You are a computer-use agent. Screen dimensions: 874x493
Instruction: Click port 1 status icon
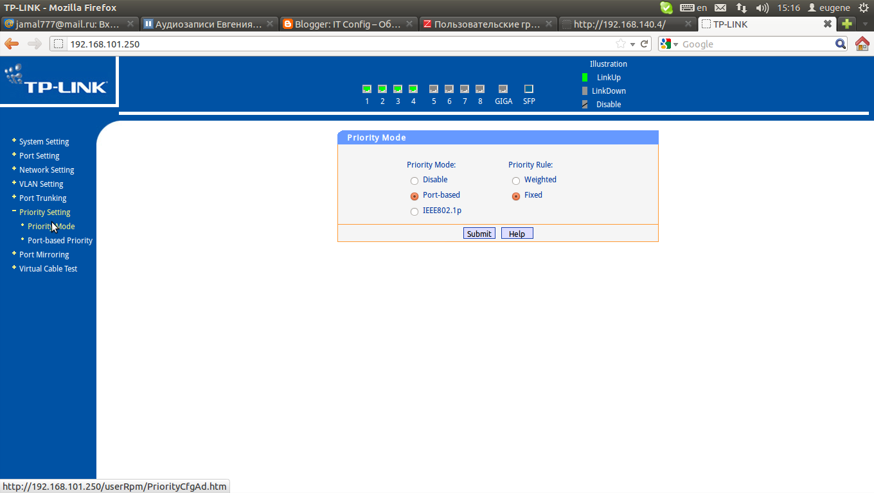point(367,89)
